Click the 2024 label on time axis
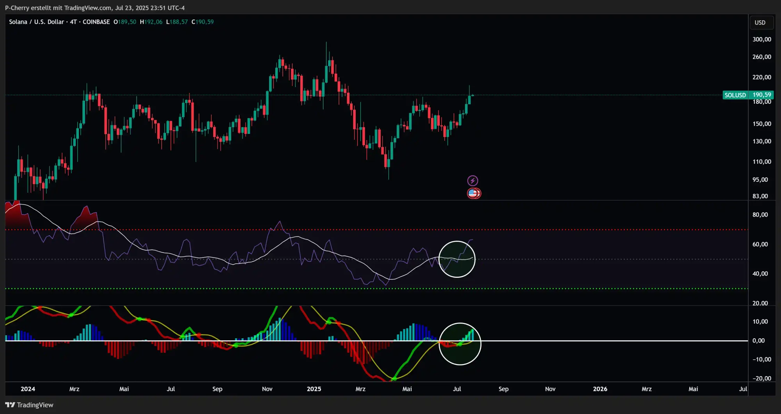 click(28, 389)
